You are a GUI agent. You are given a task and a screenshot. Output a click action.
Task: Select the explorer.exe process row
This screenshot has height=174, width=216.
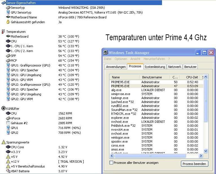[x=156, y=118]
